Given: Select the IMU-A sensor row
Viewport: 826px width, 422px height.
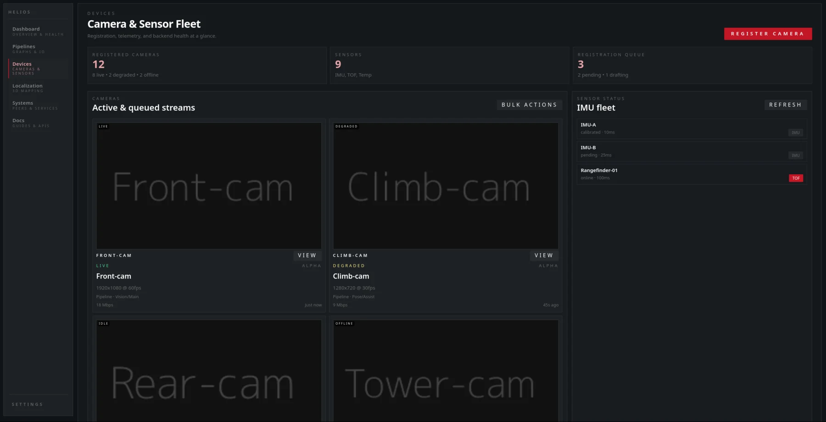Looking at the screenshot, I should (x=692, y=129).
